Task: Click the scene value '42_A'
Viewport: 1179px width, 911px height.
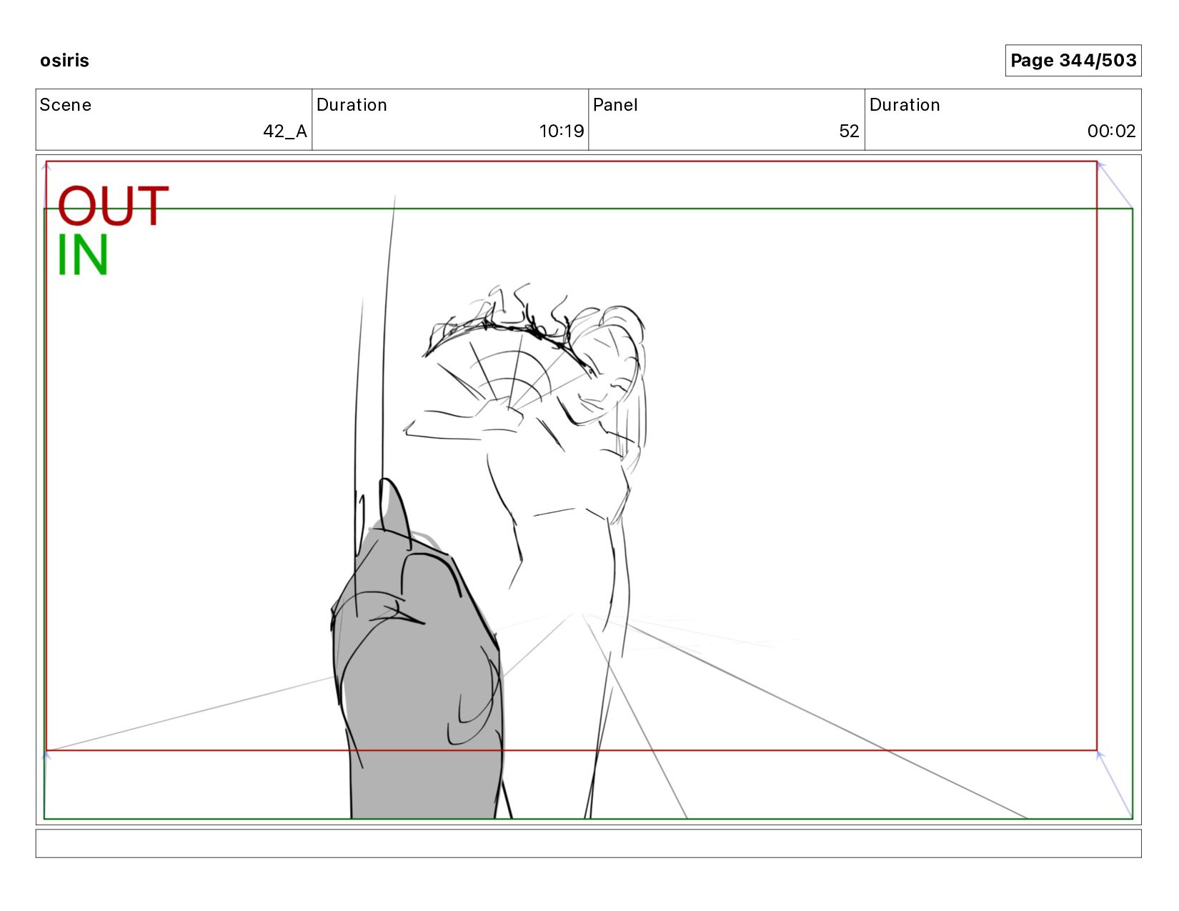Action: click(x=285, y=131)
